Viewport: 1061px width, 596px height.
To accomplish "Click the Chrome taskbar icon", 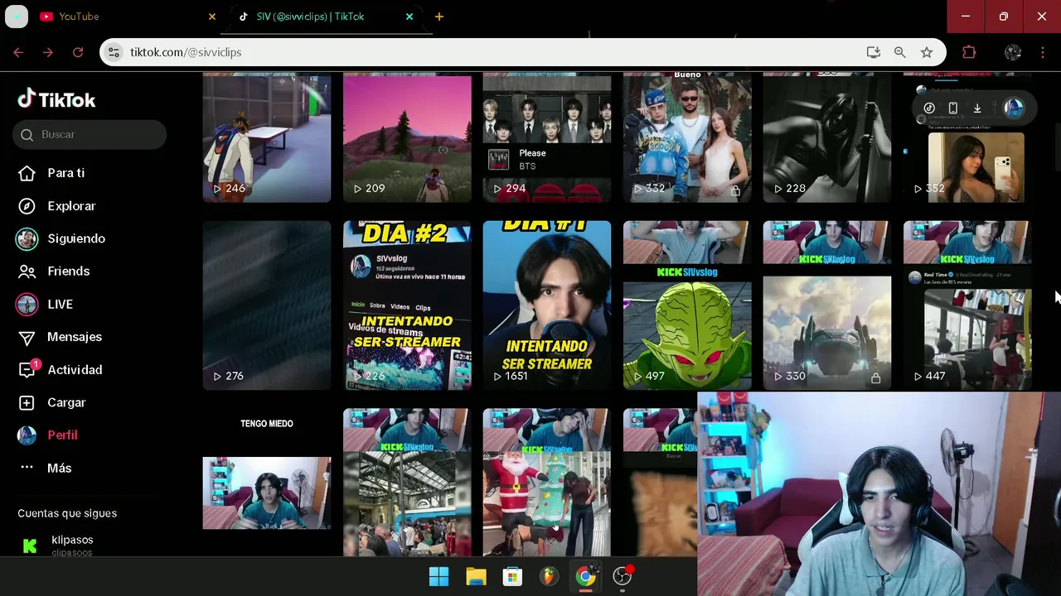I will [x=585, y=577].
